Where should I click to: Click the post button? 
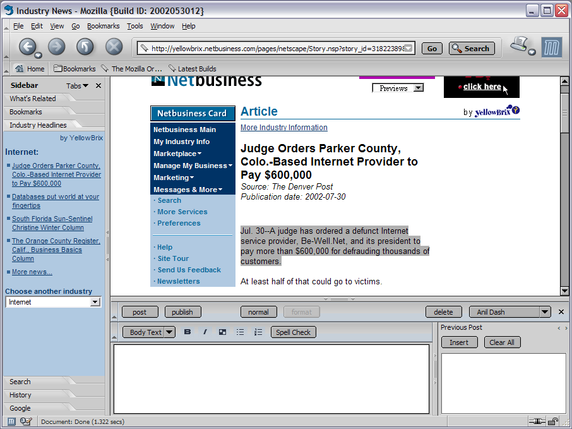(x=140, y=312)
